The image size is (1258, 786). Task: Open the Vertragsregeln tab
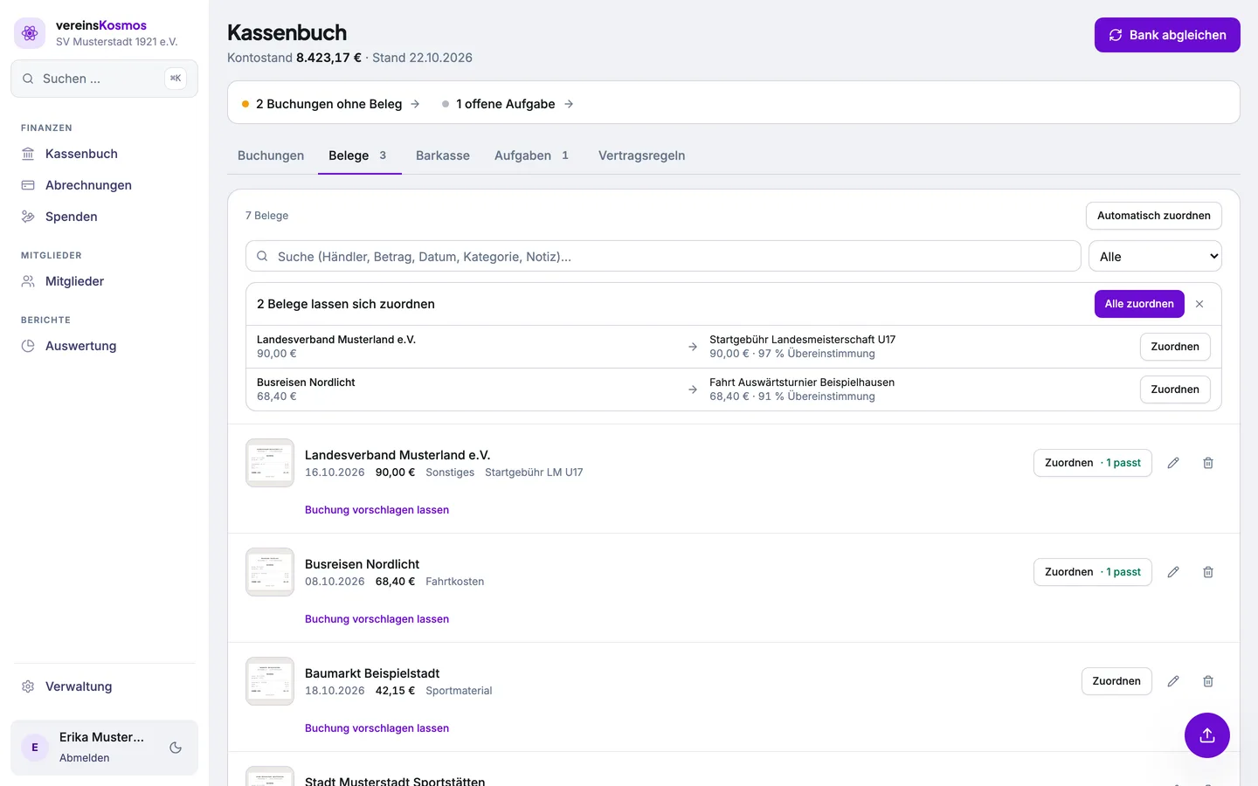(642, 155)
